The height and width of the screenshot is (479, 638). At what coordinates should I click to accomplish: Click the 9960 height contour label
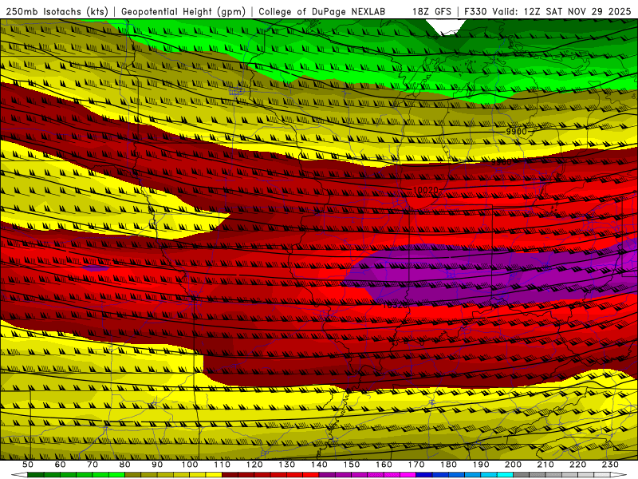501,162
